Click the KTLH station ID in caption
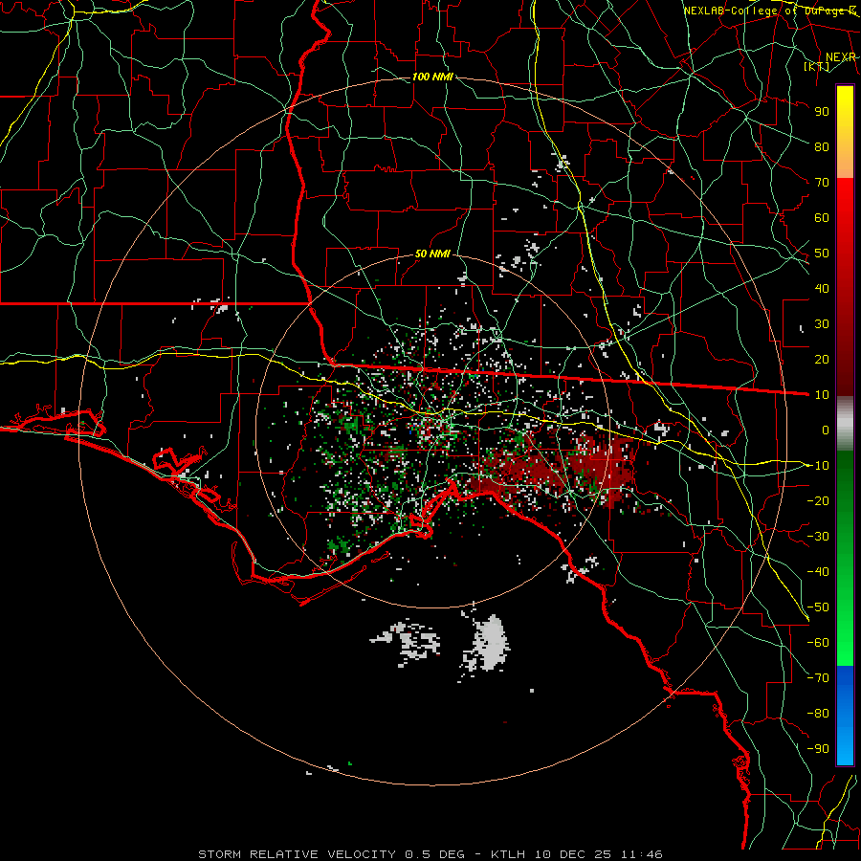The height and width of the screenshot is (861, 861). click(x=509, y=854)
